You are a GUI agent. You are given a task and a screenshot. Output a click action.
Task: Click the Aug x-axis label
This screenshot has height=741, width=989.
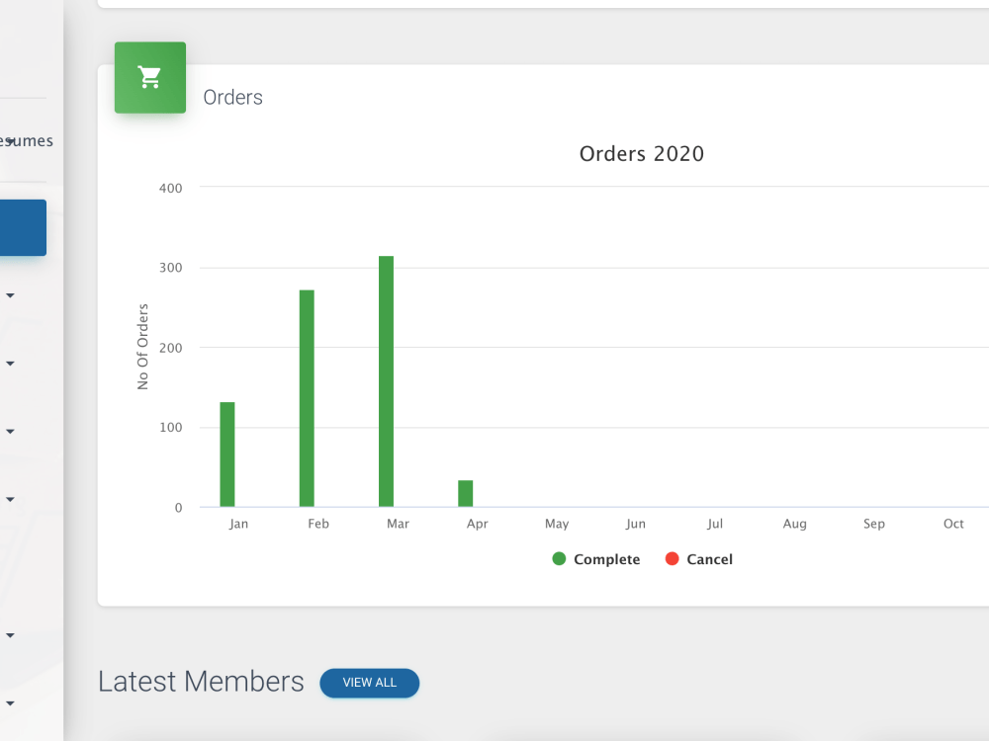tap(795, 524)
